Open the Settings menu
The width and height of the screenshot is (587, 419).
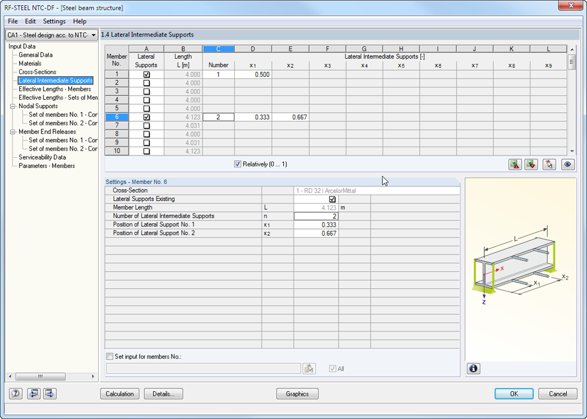pyautogui.click(x=54, y=21)
